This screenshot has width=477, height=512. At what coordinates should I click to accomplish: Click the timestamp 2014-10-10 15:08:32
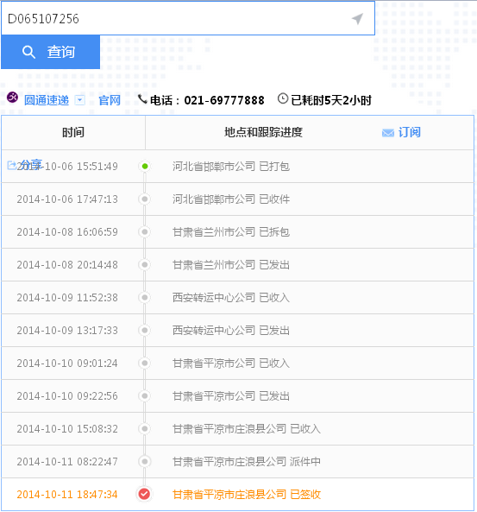pos(67,429)
